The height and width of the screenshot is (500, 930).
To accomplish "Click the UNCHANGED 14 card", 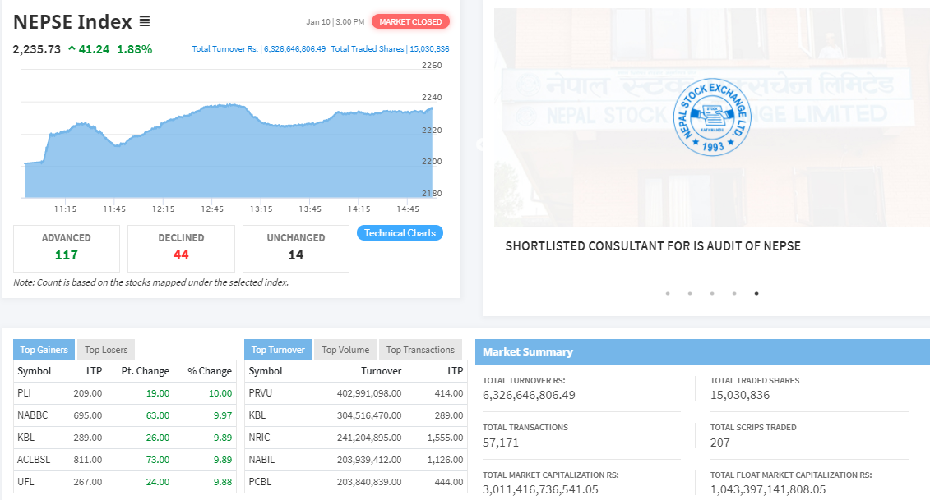I will (x=296, y=248).
